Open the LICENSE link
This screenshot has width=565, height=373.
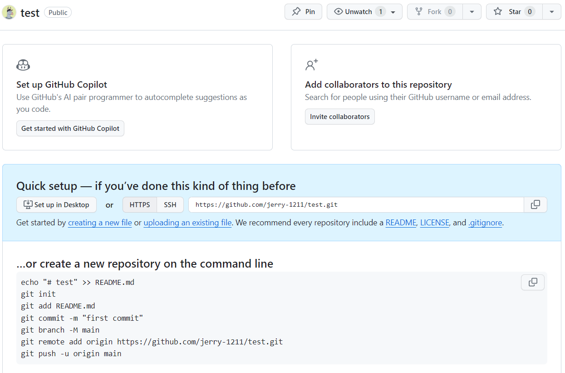click(435, 223)
